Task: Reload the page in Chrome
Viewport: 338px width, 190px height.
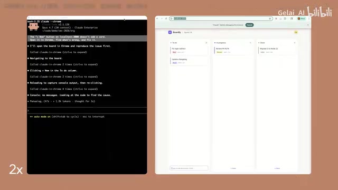Action: [166, 18]
